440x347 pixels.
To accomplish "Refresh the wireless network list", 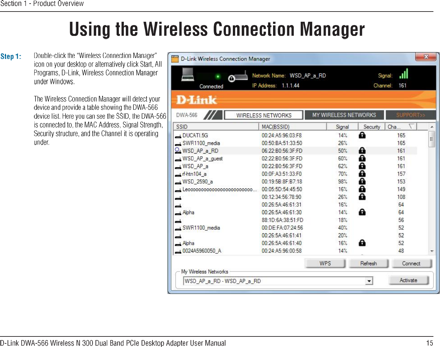I will (x=369, y=264).
